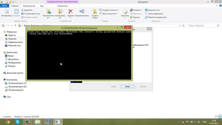Viewport: 222px width, 125px height.
Task: Click the Back navigation arrow in Explorer
Action: [3, 25]
